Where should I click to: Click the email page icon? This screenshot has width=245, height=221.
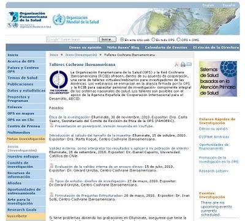[x=189, y=64]
